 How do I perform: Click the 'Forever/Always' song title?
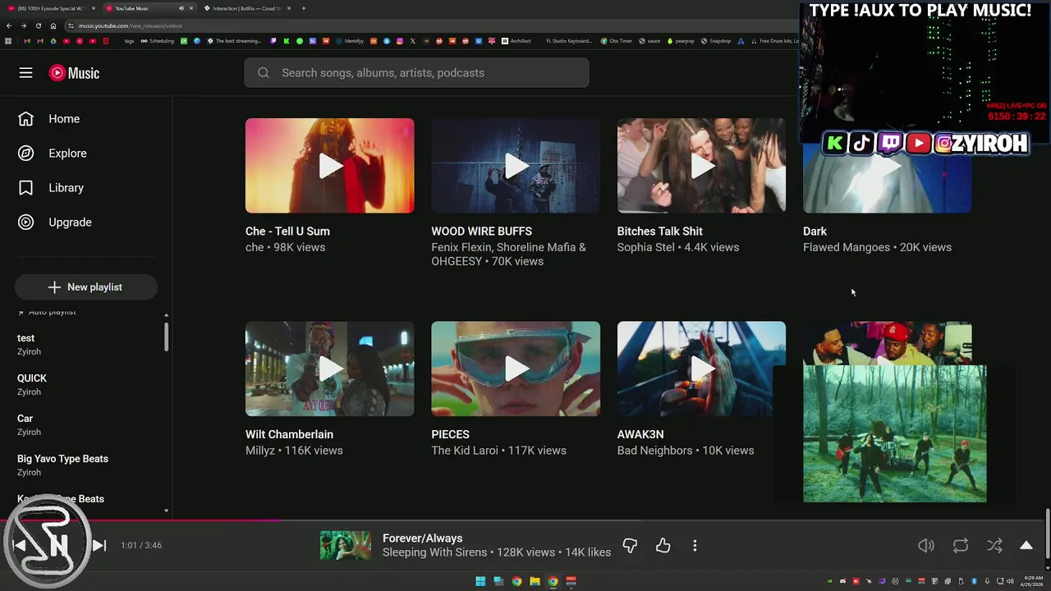[422, 538]
